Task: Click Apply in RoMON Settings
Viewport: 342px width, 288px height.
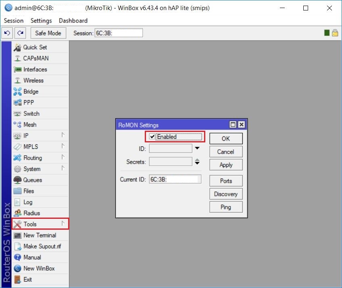Action: pos(226,165)
